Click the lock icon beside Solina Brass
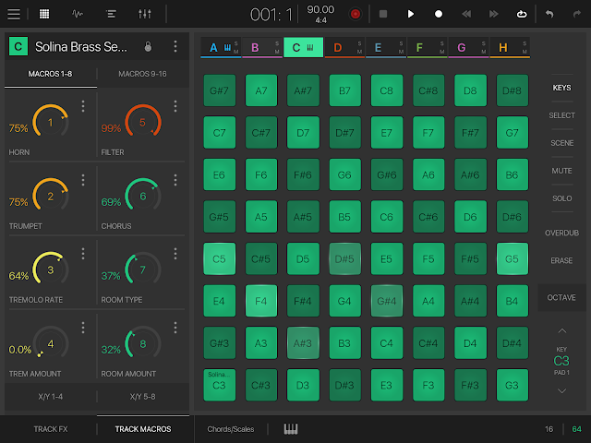591x443 pixels. tap(149, 46)
